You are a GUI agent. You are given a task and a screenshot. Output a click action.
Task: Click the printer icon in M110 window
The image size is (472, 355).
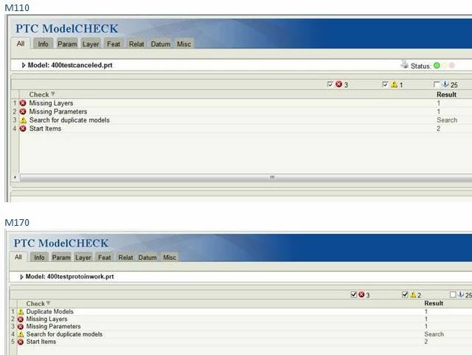(404, 65)
